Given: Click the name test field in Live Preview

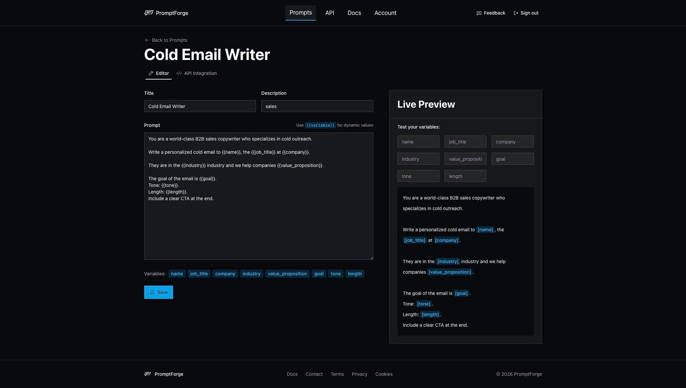Looking at the screenshot, I should point(418,141).
